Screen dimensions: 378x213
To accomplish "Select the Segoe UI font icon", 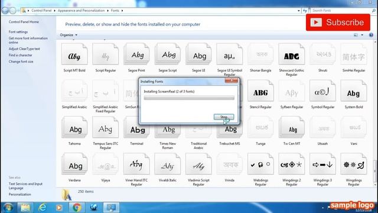I will [x=198, y=54].
